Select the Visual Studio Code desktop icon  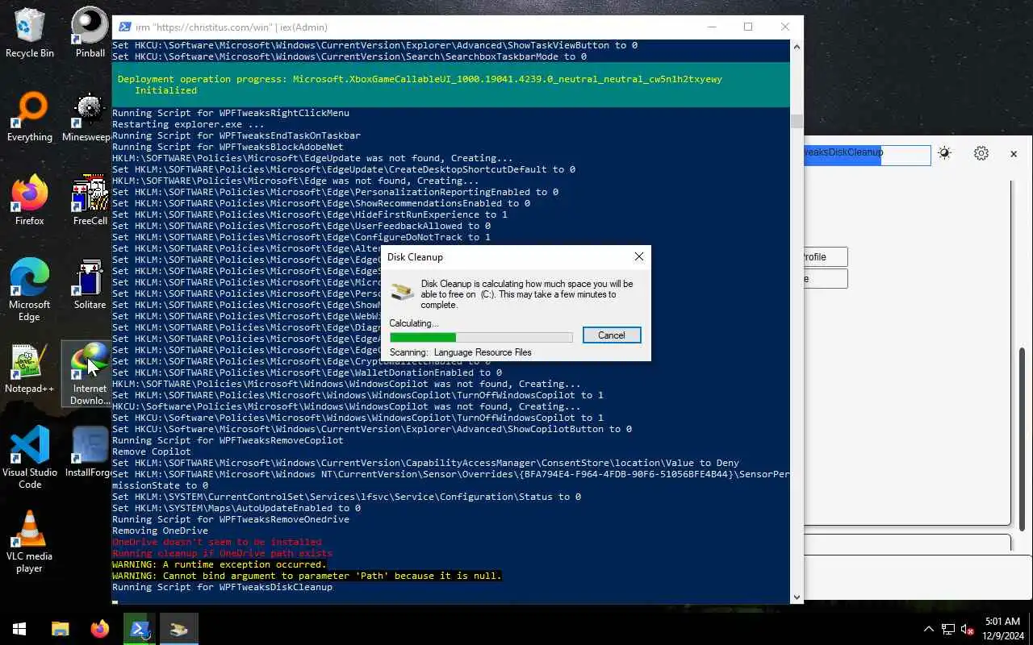point(30,458)
